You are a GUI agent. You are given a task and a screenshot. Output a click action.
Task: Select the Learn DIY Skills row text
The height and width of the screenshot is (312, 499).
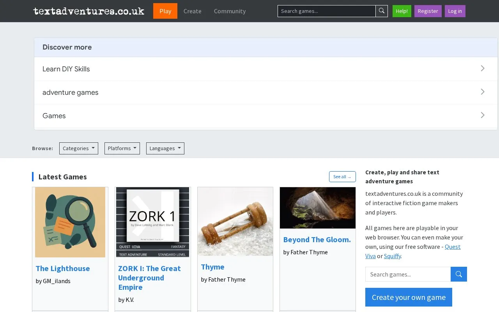point(66,69)
